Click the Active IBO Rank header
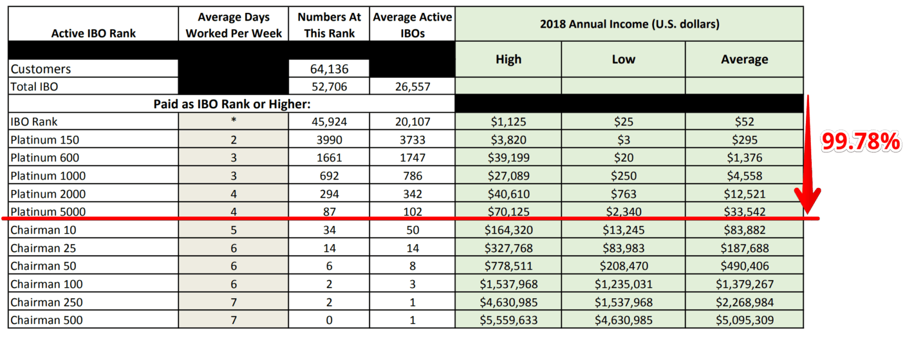This screenshot has height=340, width=905. [94, 33]
